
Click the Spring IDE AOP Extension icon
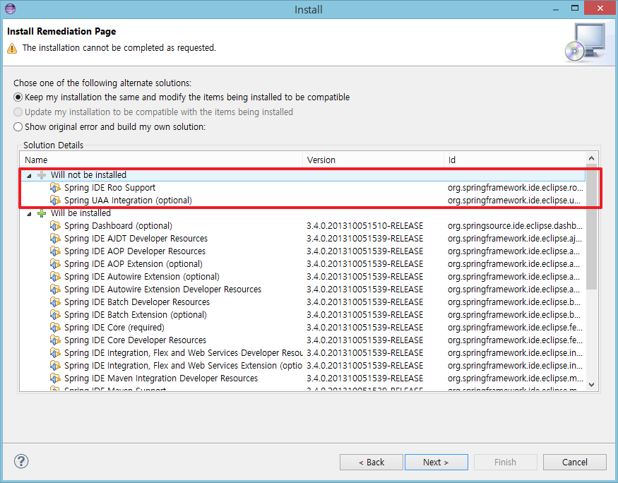click(x=55, y=263)
